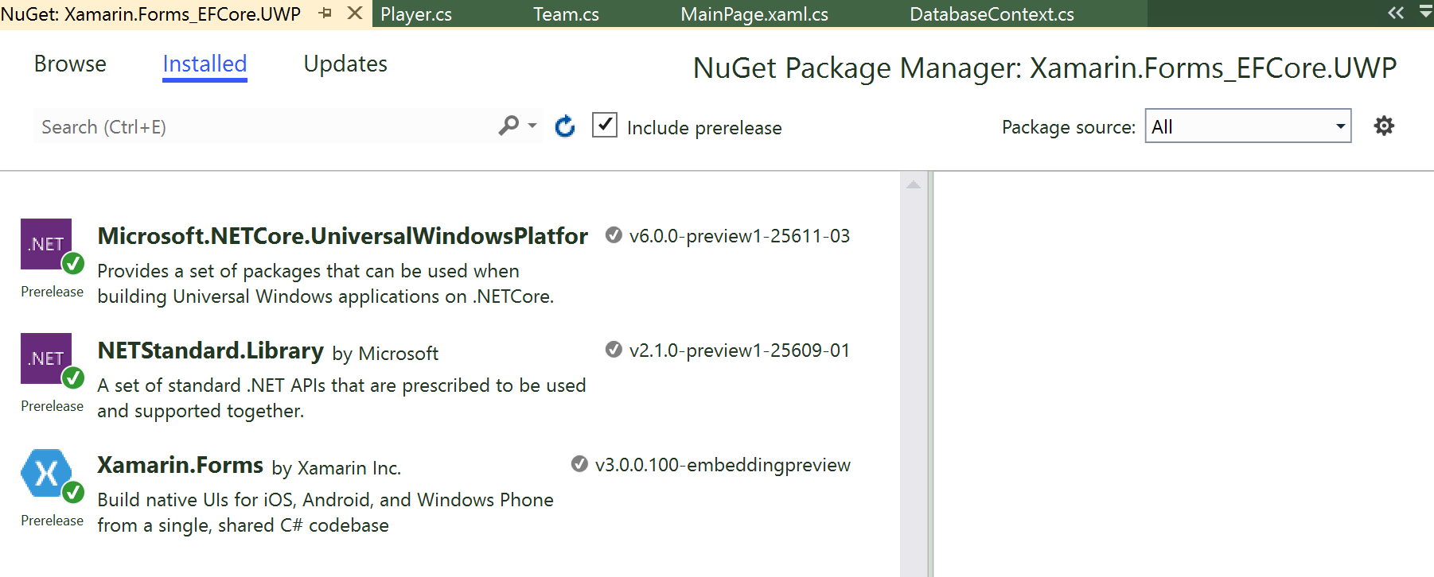The width and height of the screenshot is (1434, 577).
Task: Click the installed checkmark beside Xamarin.Forms version
Action: (x=579, y=465)
